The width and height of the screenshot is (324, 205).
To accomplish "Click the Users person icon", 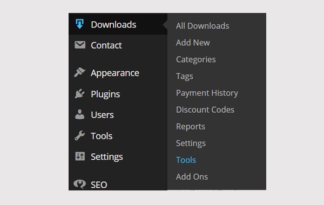I will pyautogui.click(x=79, y=114).
